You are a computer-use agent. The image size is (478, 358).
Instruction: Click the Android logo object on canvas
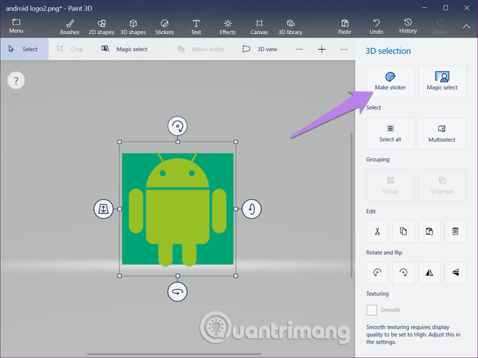point(178,209)
